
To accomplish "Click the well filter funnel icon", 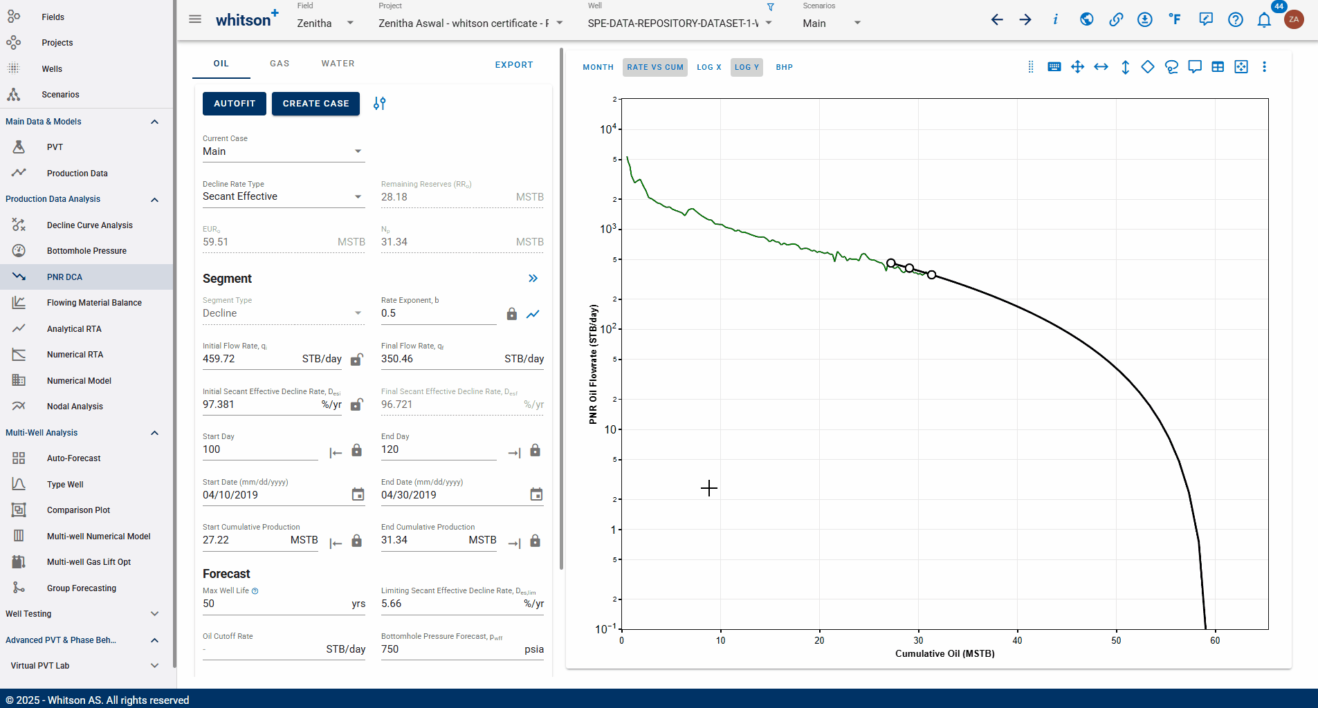I will tap(770, 7).
